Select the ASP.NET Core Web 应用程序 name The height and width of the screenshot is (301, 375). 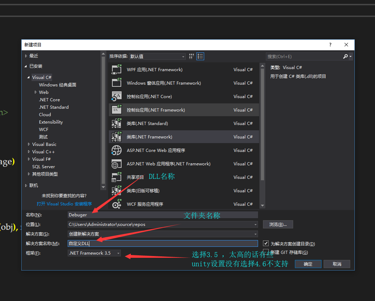pyautogui.click(x=156, y=150)
